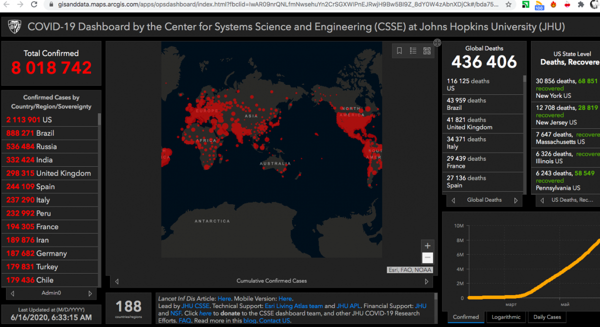This screenshot has height=327, width=600.
Task: Select 116 125 deaths US entry
Action: tap(482, 85)
